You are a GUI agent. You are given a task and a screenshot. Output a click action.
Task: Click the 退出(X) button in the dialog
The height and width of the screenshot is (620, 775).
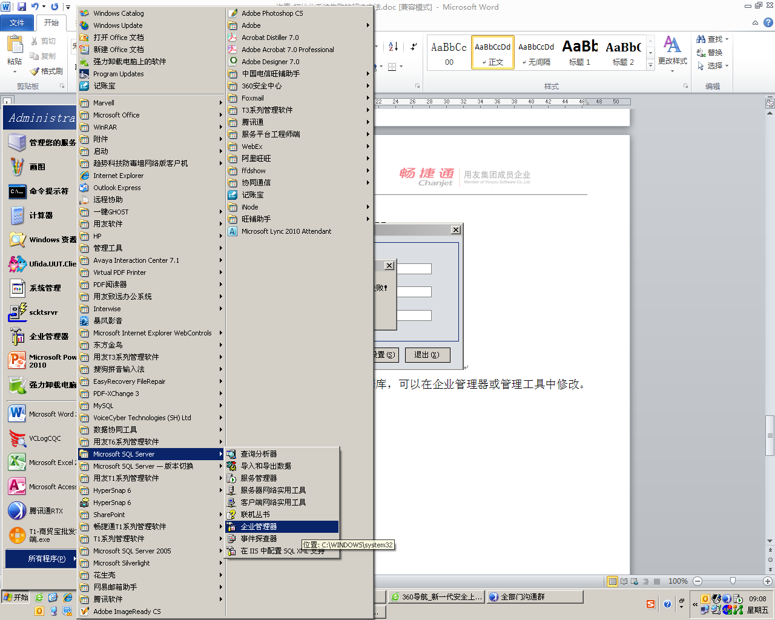(427, 355)
